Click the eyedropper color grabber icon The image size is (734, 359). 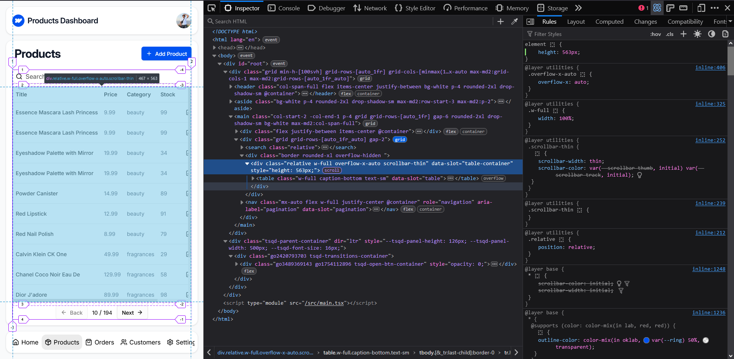pyautogui.click(x=515, y=21)
